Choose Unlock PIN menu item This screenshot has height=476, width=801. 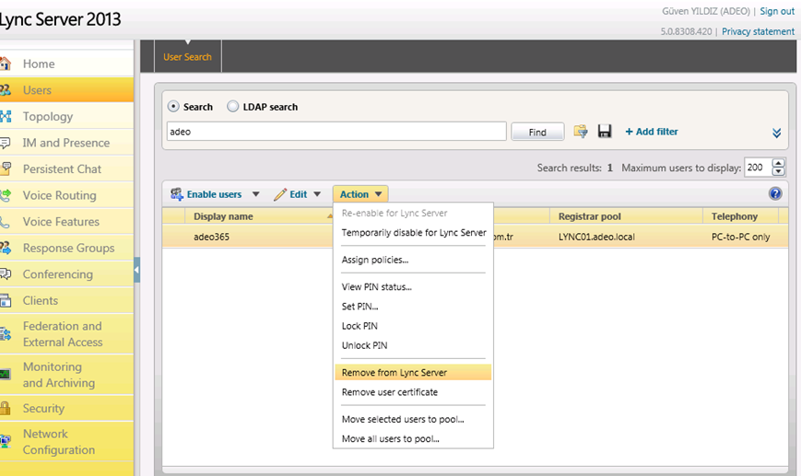point(413,345)
